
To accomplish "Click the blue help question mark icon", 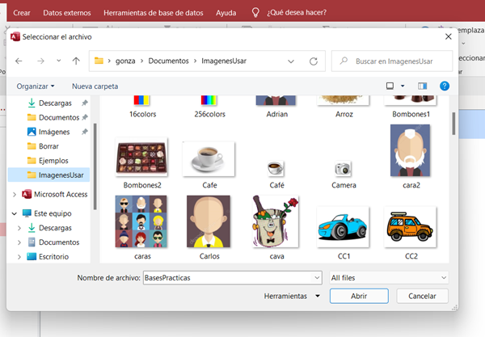I will pos(444,86).
